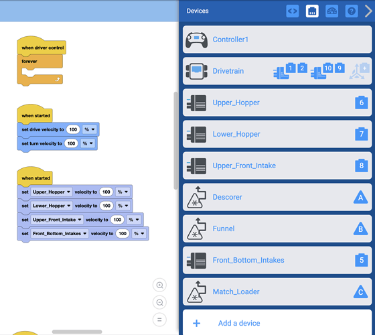
Task: Open the Lower_Hopper device name
Action: 236,134
